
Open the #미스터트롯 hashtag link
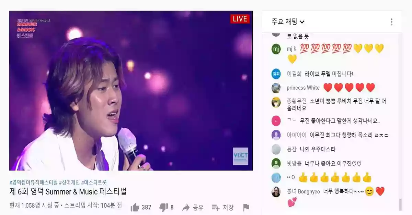click(x=94, y=182)
